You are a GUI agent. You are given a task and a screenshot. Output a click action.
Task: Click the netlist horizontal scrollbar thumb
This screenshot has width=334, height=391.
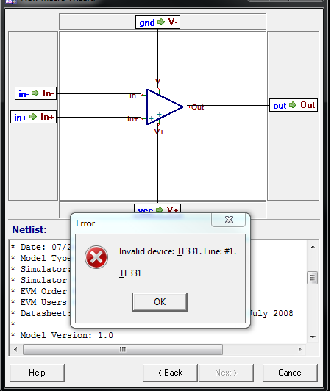[123, 349]
